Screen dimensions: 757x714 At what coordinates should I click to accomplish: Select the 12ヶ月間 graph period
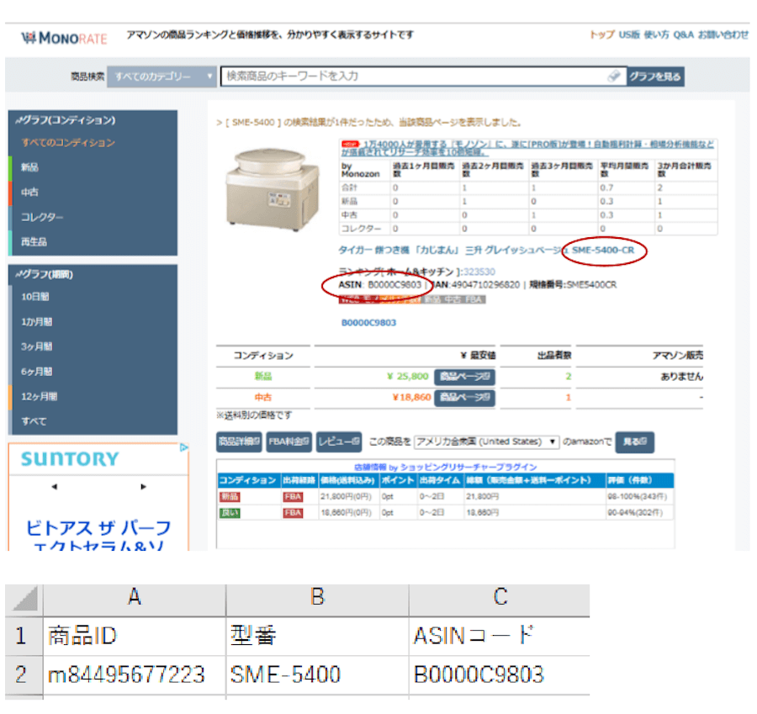pos(39,396)
